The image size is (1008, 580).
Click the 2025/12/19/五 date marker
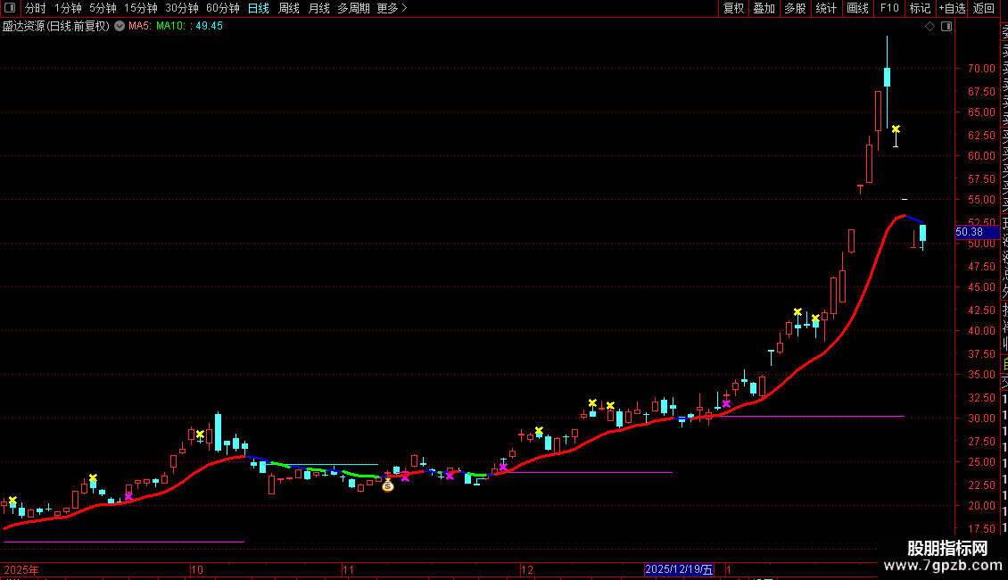tap(679, 569)
